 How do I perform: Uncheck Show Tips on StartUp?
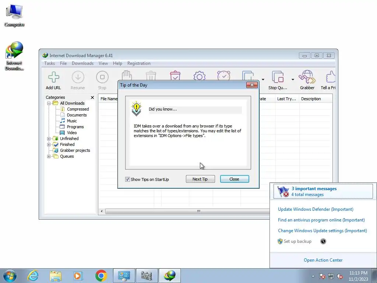click(x=127, y=179)
